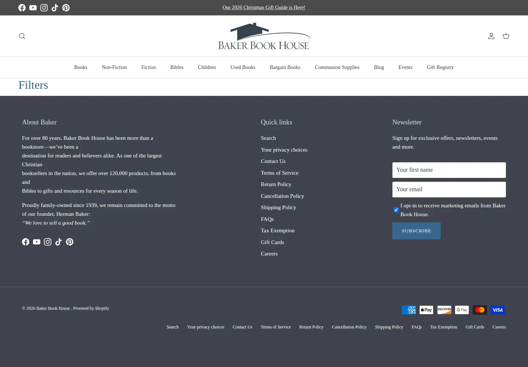Open the shopping basket icon
This screenshot has height=367, width=528.
point(506,36)
